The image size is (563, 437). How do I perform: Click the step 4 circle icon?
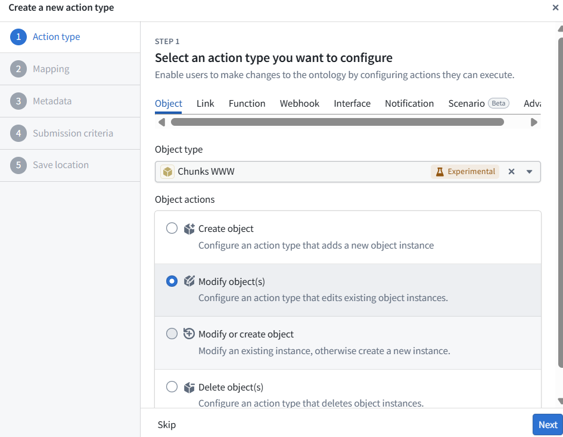[18, 134]
